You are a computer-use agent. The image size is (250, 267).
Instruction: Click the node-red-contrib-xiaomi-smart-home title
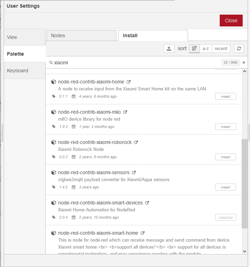click(x=98, y=233)
